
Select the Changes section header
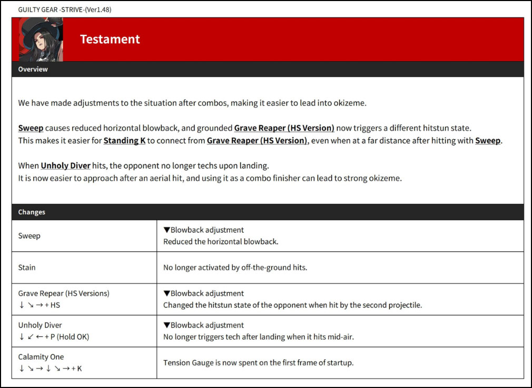coord(32,212)
